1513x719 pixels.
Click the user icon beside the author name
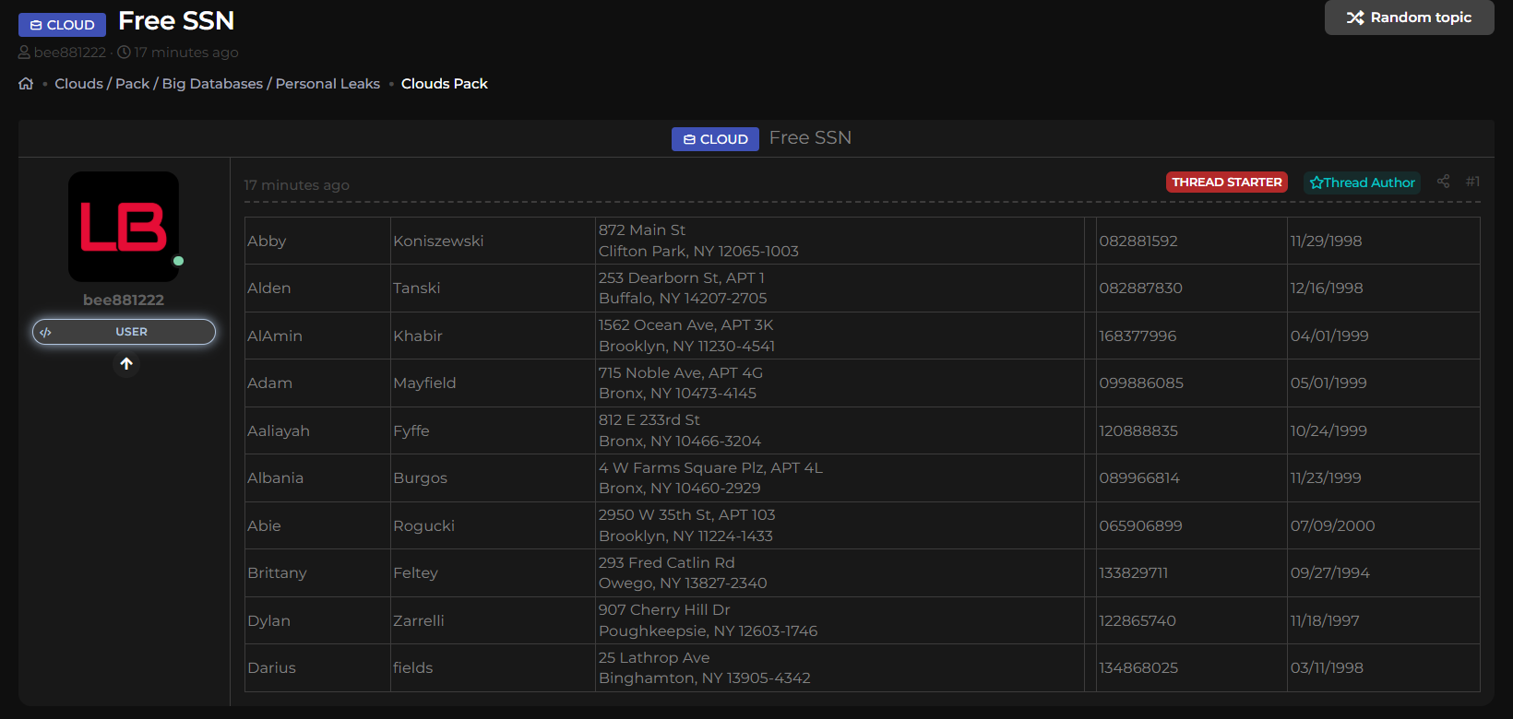(25, 53)
